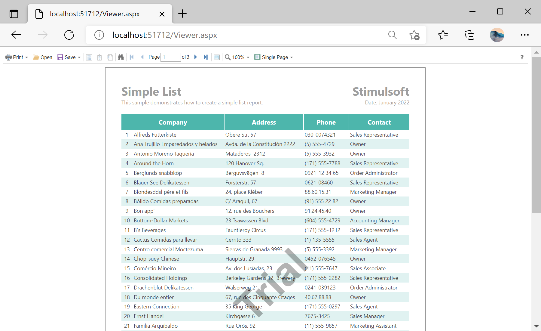Click the viewer help question mark
The height and width of the screenshot is (331, 541).
point(522,57)
